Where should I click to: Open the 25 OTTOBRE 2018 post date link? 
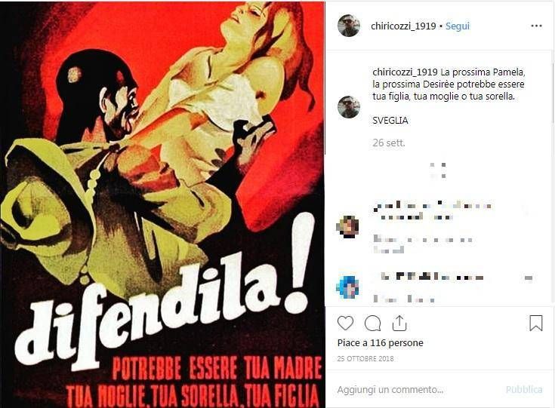coord(365,358)
